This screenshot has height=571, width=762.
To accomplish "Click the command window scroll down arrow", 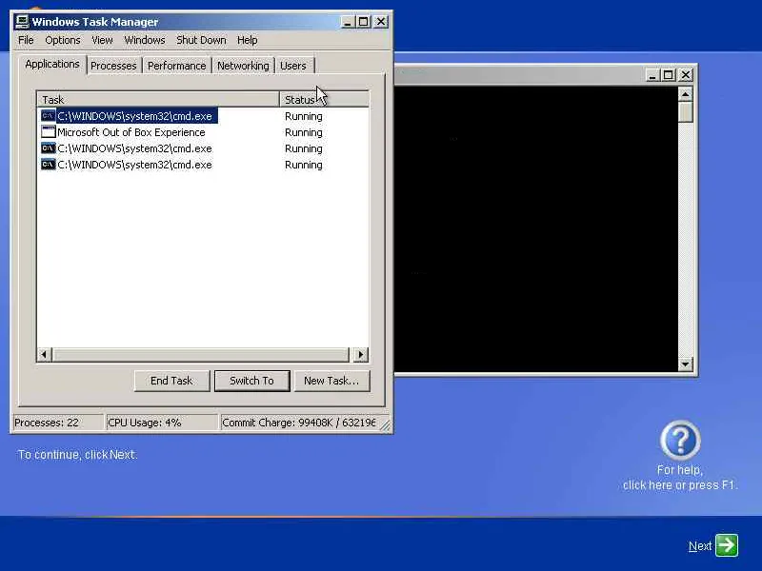I will [x=685, y=364].
